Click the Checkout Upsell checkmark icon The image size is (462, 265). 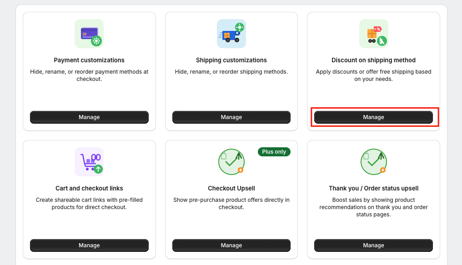(231, 162)
